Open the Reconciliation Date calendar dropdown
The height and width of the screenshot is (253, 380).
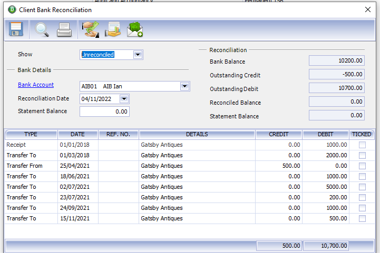[124, 99]
